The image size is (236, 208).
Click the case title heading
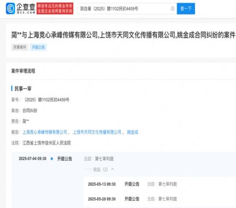[123, 35]
